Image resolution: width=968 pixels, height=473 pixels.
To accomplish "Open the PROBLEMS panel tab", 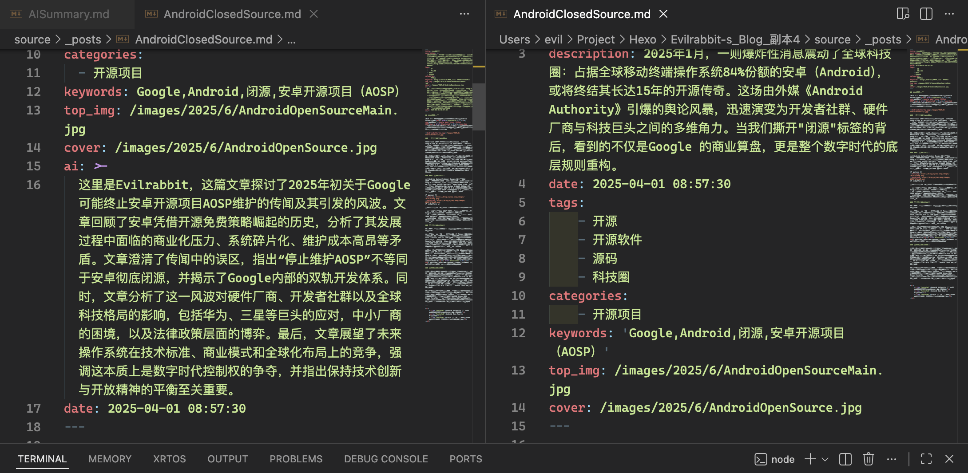I will coord(296,459).
